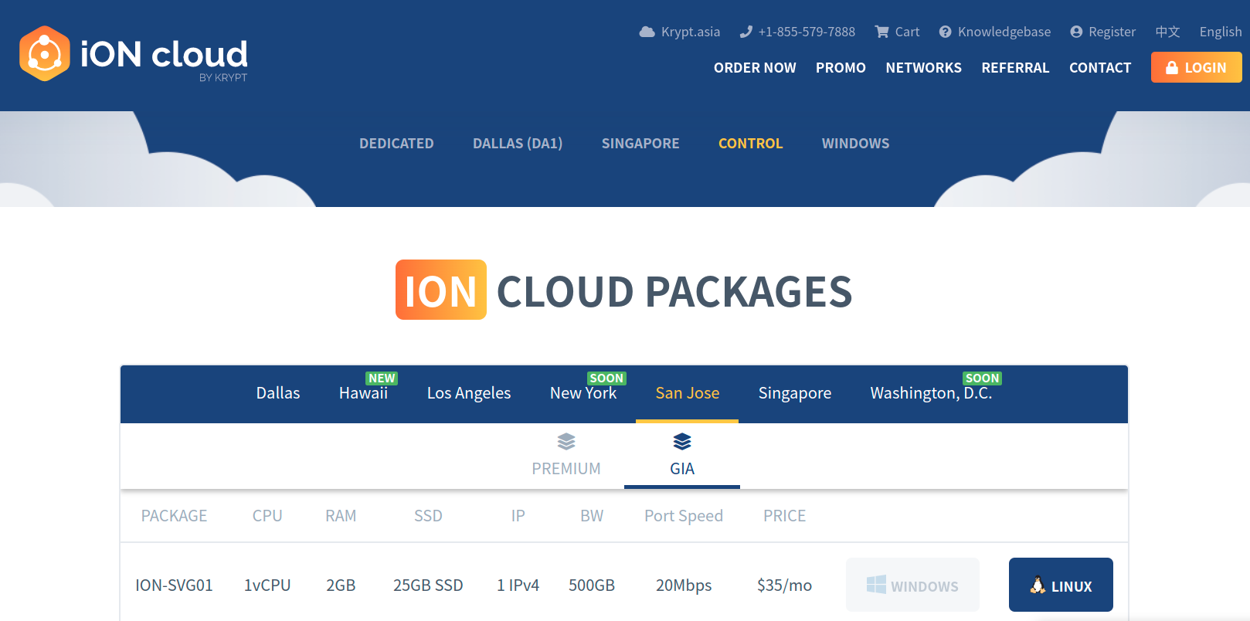The height and width of the screenshot is (621, 1250).
Task: Switch to the Dallas location tab
Action: pyautogui.click(x=278, y=393)
